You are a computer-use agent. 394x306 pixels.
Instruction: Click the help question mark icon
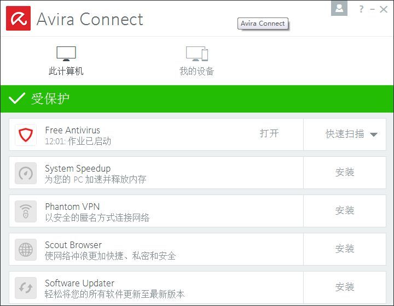tap(361, 9)
